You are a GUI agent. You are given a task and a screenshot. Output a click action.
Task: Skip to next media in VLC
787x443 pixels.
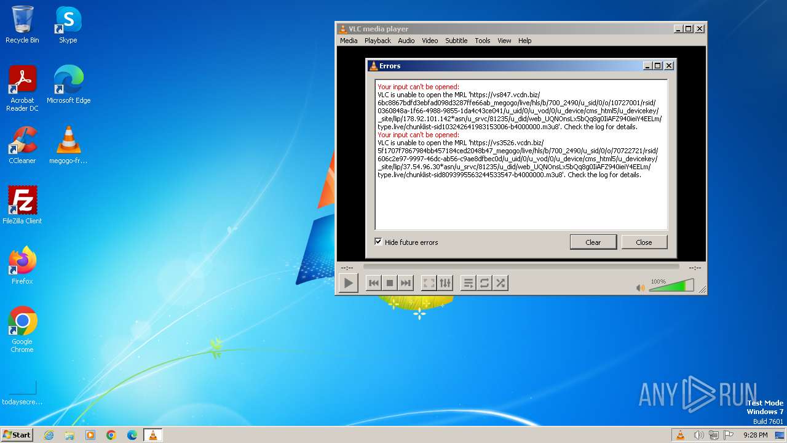tap(405, 283)
